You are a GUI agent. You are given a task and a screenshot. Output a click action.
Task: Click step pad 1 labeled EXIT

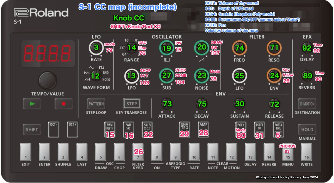(x=26, y=152)
